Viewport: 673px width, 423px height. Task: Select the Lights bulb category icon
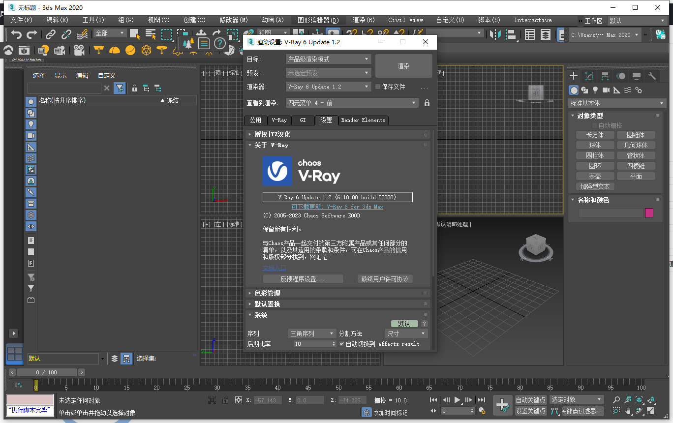pos(595,90)
